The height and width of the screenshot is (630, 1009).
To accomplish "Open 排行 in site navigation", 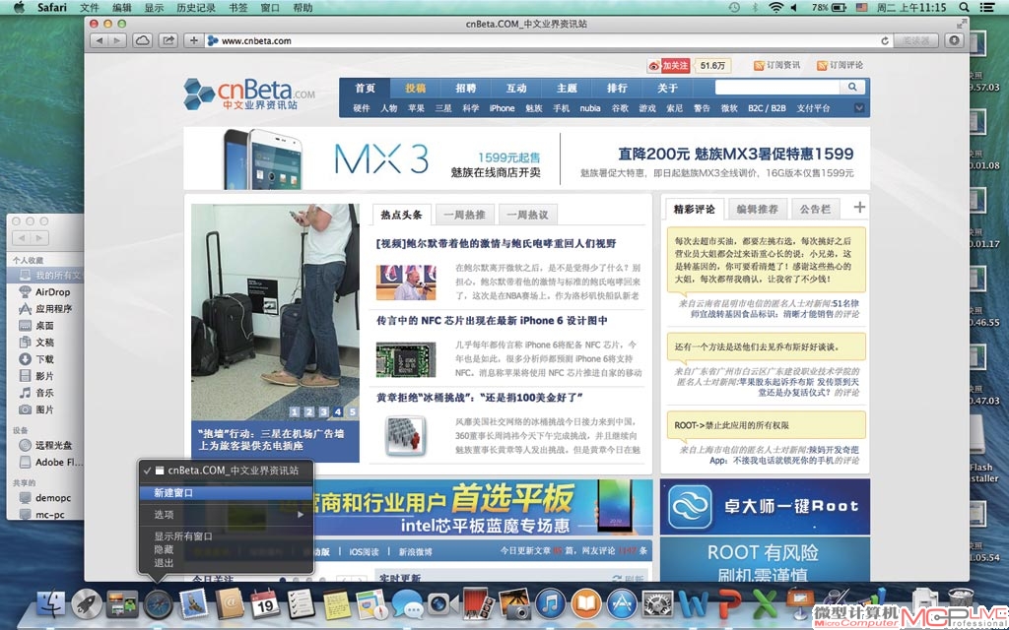I will 617,88.
